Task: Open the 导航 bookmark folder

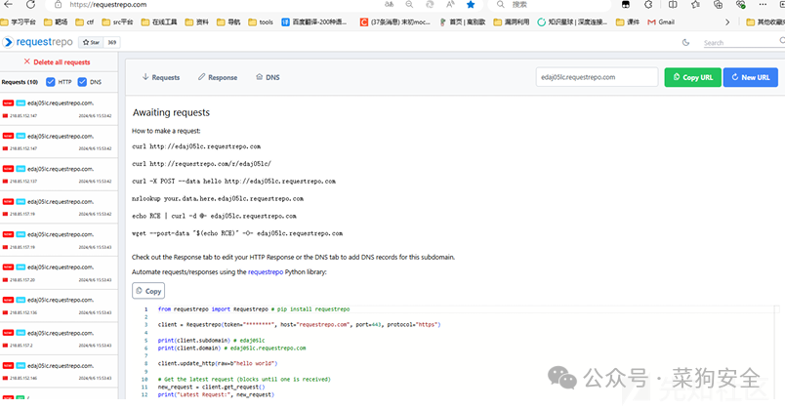Action: pos(228,22)
